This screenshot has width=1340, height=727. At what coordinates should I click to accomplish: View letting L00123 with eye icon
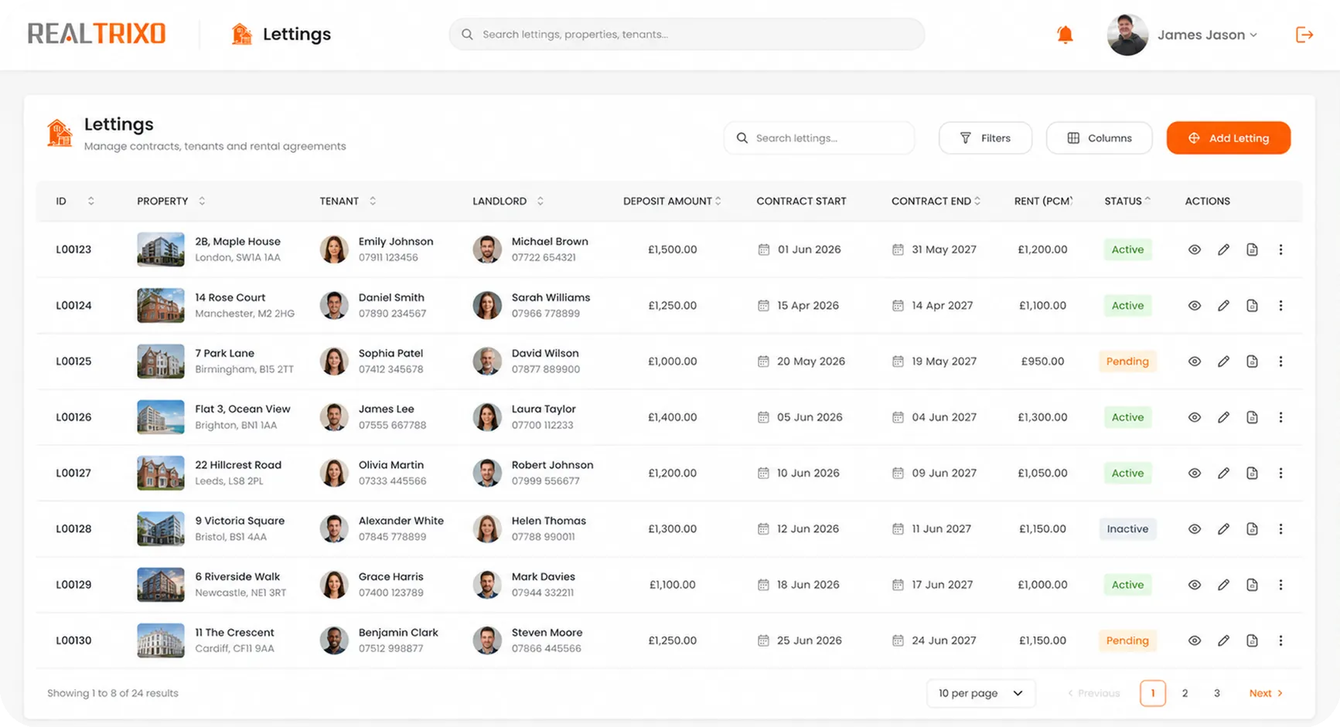point(1195,250)
